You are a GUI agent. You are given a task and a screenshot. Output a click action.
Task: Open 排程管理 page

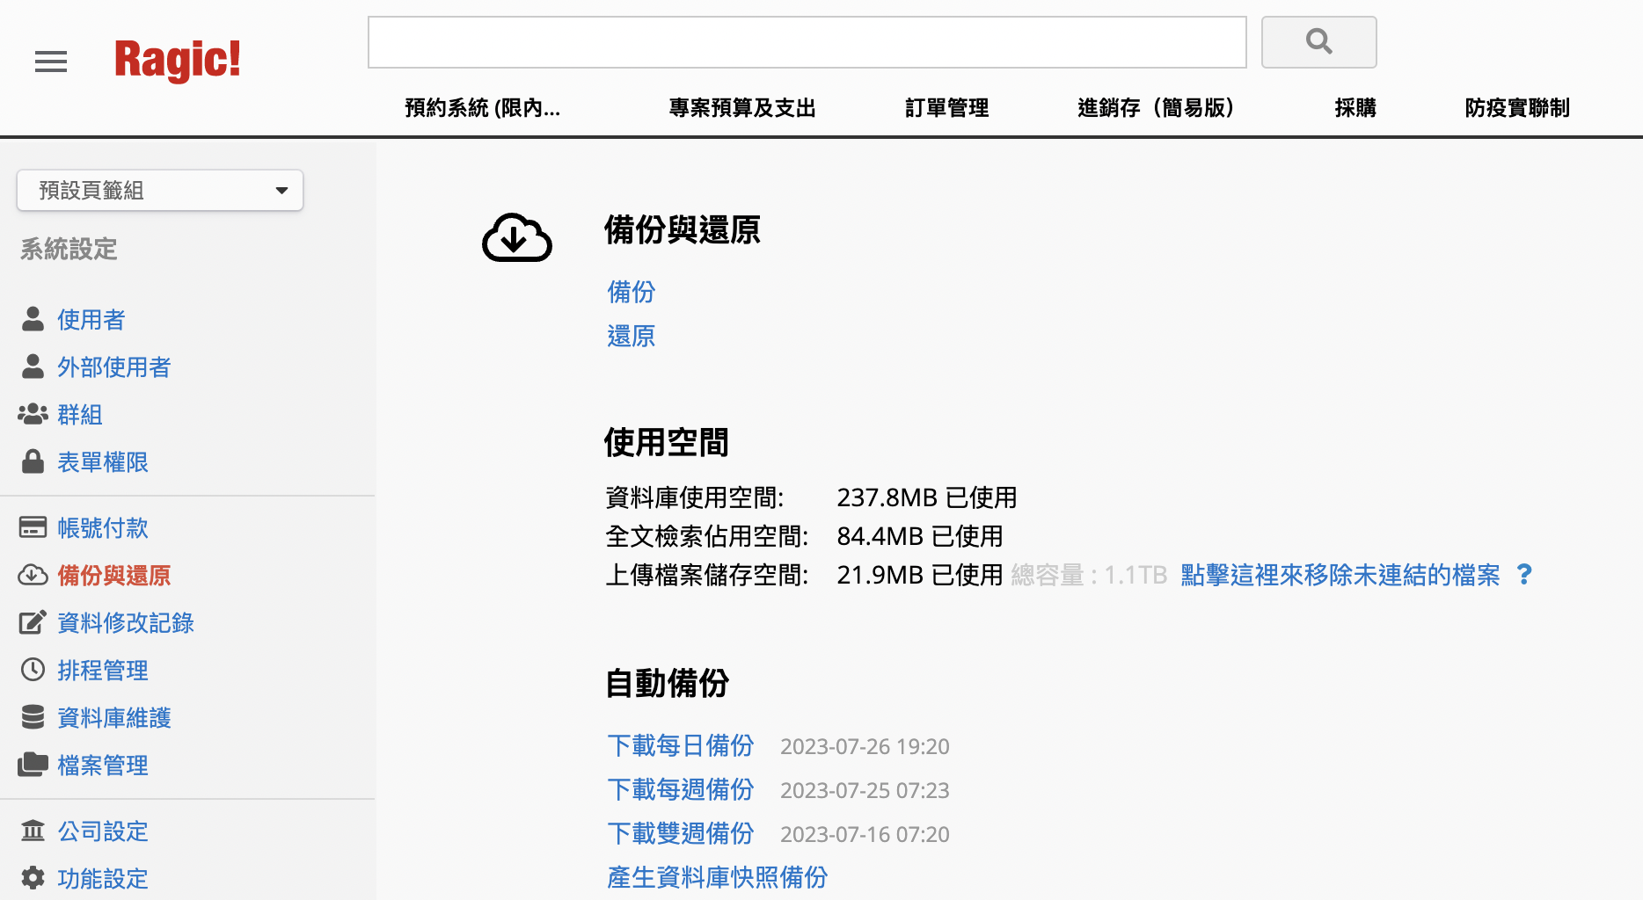[103, 670]
